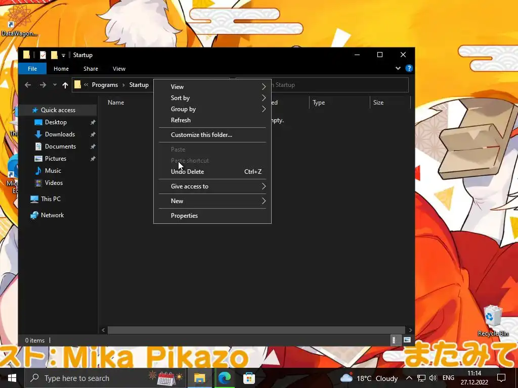Image resolution: width=518 pixels, height=388 pixels.
Task: Open the Share ribbon tab
Action: click(x=91, y=69)
